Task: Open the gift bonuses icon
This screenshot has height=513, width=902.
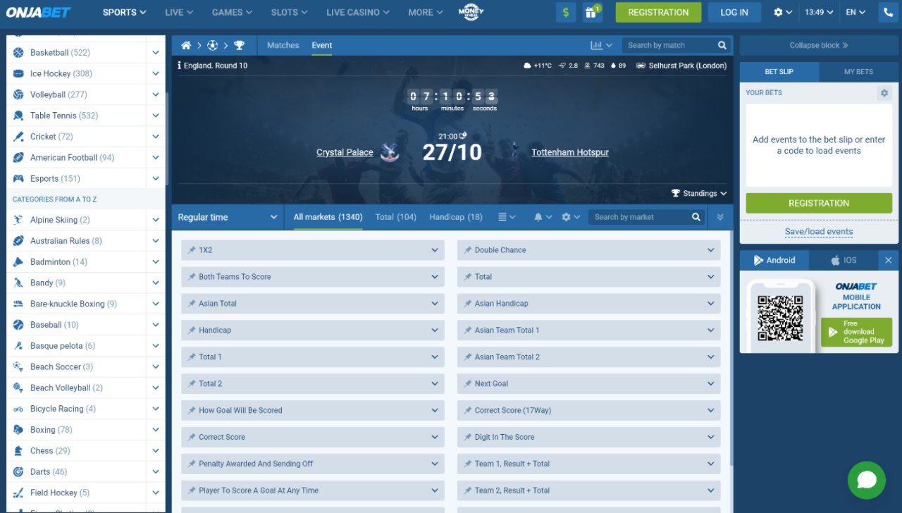Action: pos(593,13)
